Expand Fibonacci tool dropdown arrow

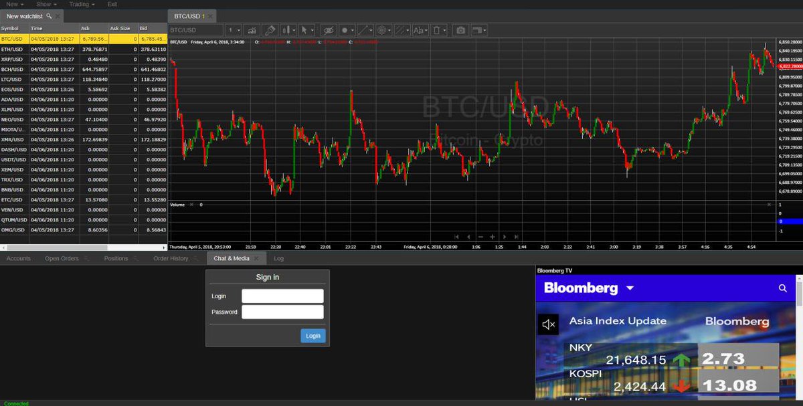click(390, 30)
